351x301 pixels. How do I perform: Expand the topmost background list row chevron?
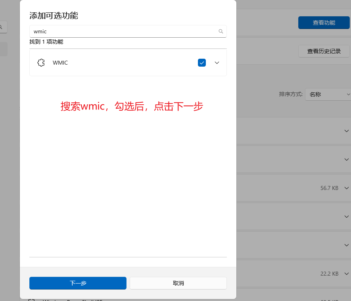coord(347,131)
